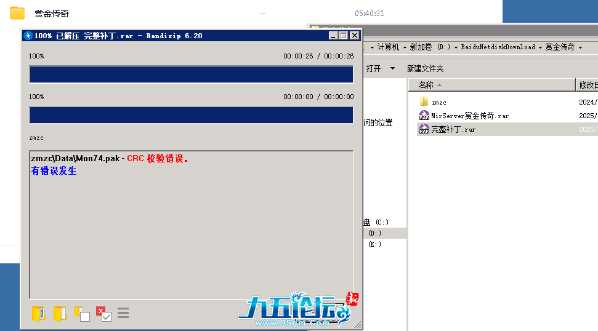Image resolution: width=598 pixels, height=331 pixels.
Task: Maximize the Bandizip window
Action: 344,36
